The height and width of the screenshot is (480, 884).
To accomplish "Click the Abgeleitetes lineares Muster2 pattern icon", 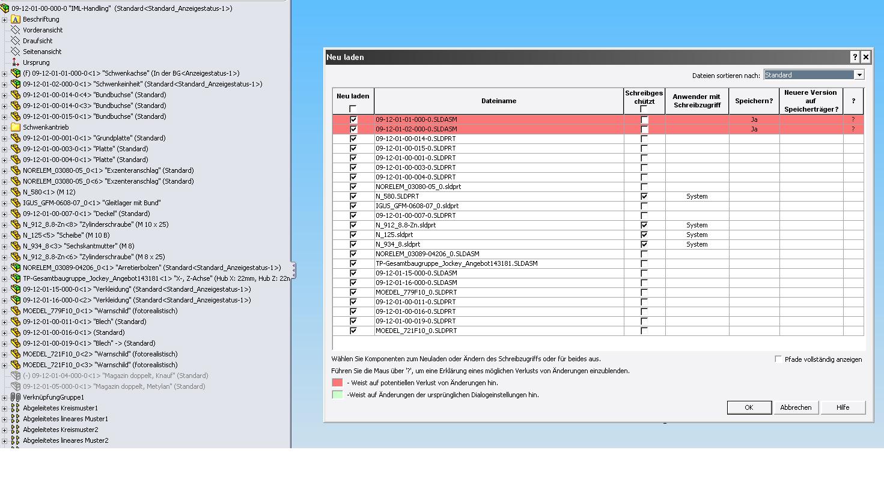I will (x=16, y=440).
